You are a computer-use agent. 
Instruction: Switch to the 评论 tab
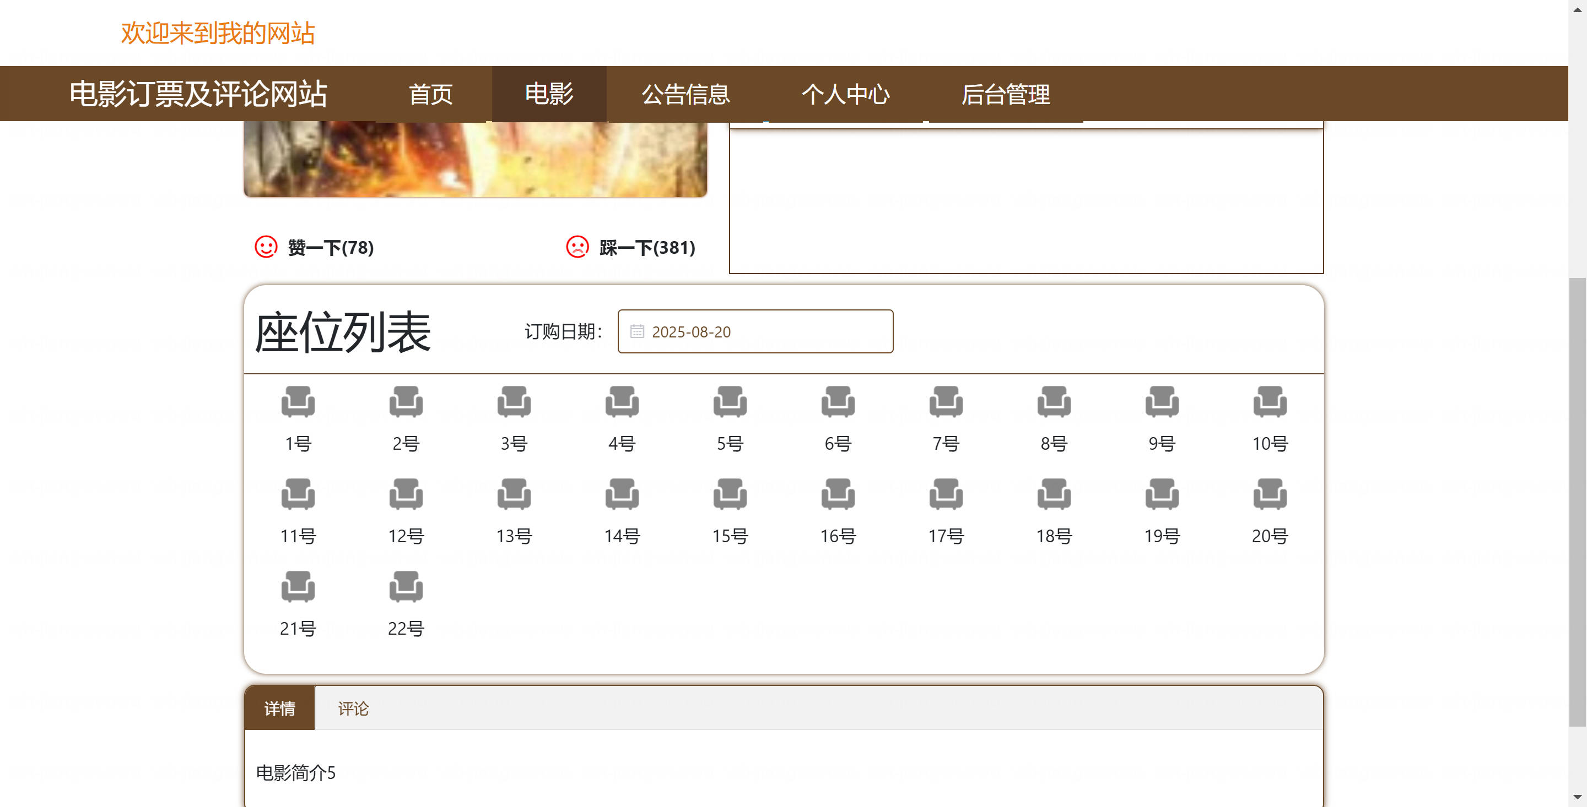point(353,708)
